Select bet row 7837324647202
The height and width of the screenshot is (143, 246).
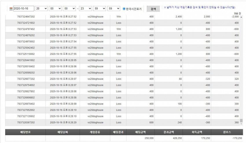coord(122,17)
